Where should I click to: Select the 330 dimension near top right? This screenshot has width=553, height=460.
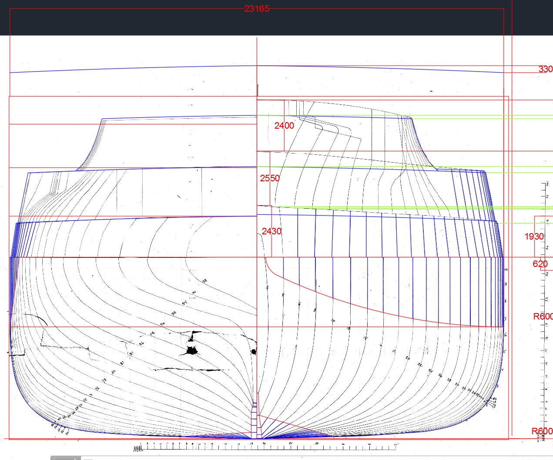point(545,69)
